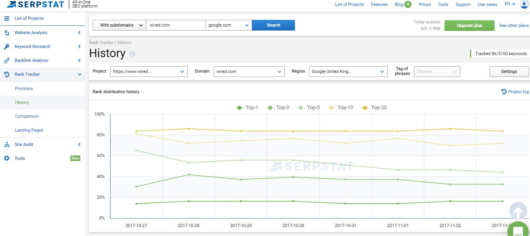Image resolution: width=530 pixels, height=236 pixels.
Task: Click Features in top navigation
Action: click(x=379, y=4)
